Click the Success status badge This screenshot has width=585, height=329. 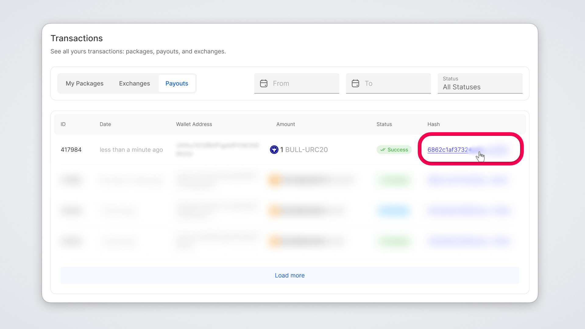tap(394, 150)
